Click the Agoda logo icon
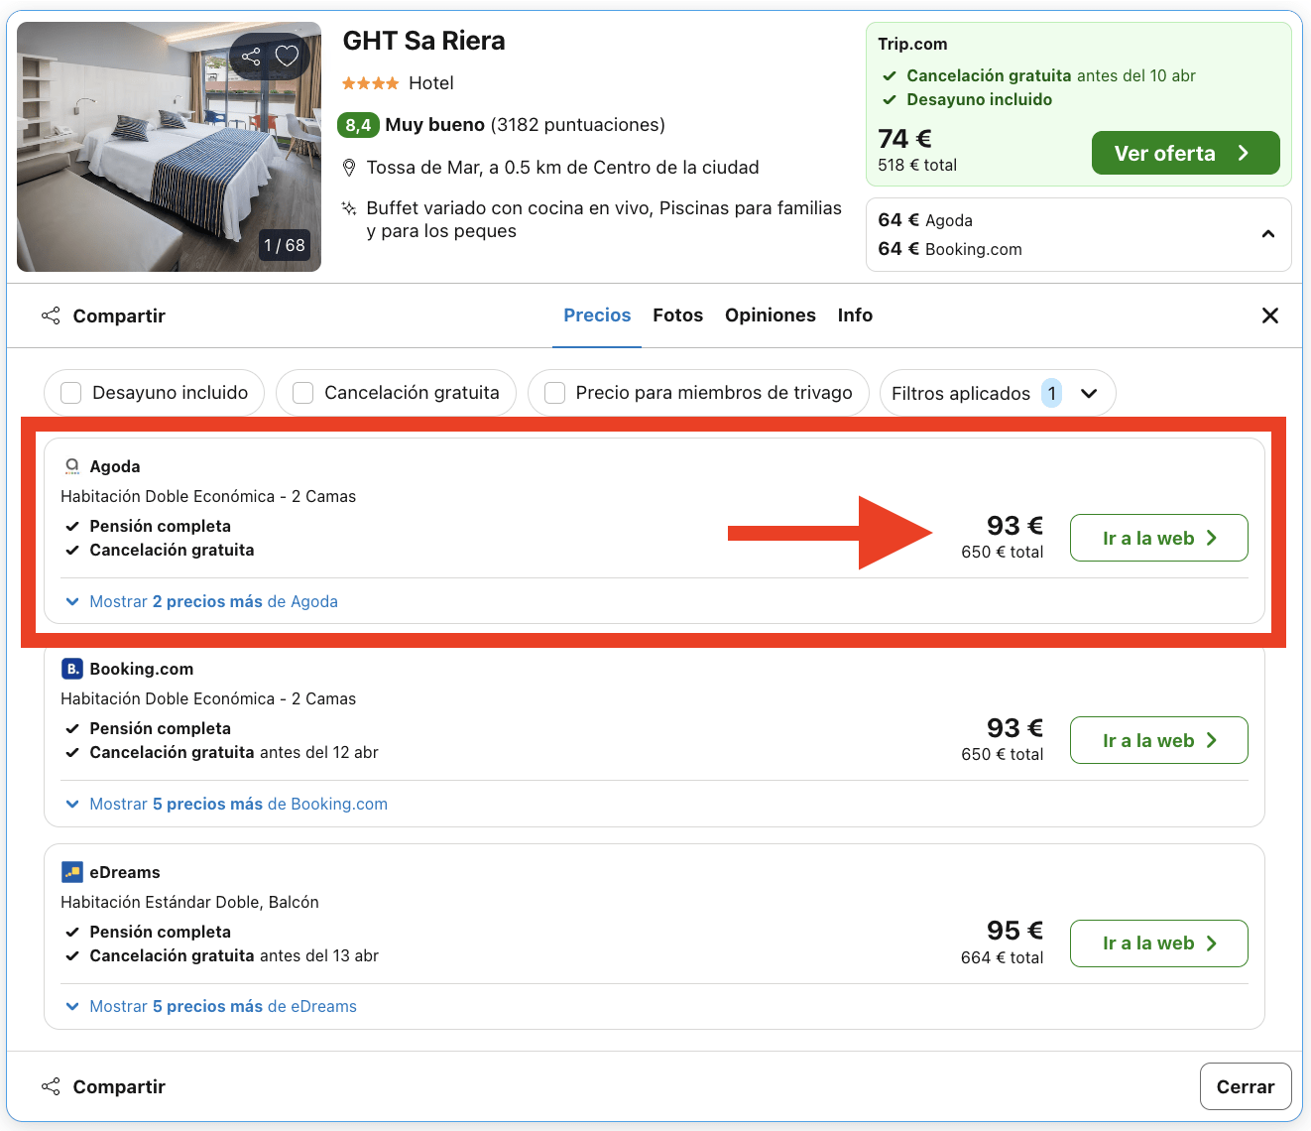Viewport: 1311px width, 1131px height. coord(71,466)
